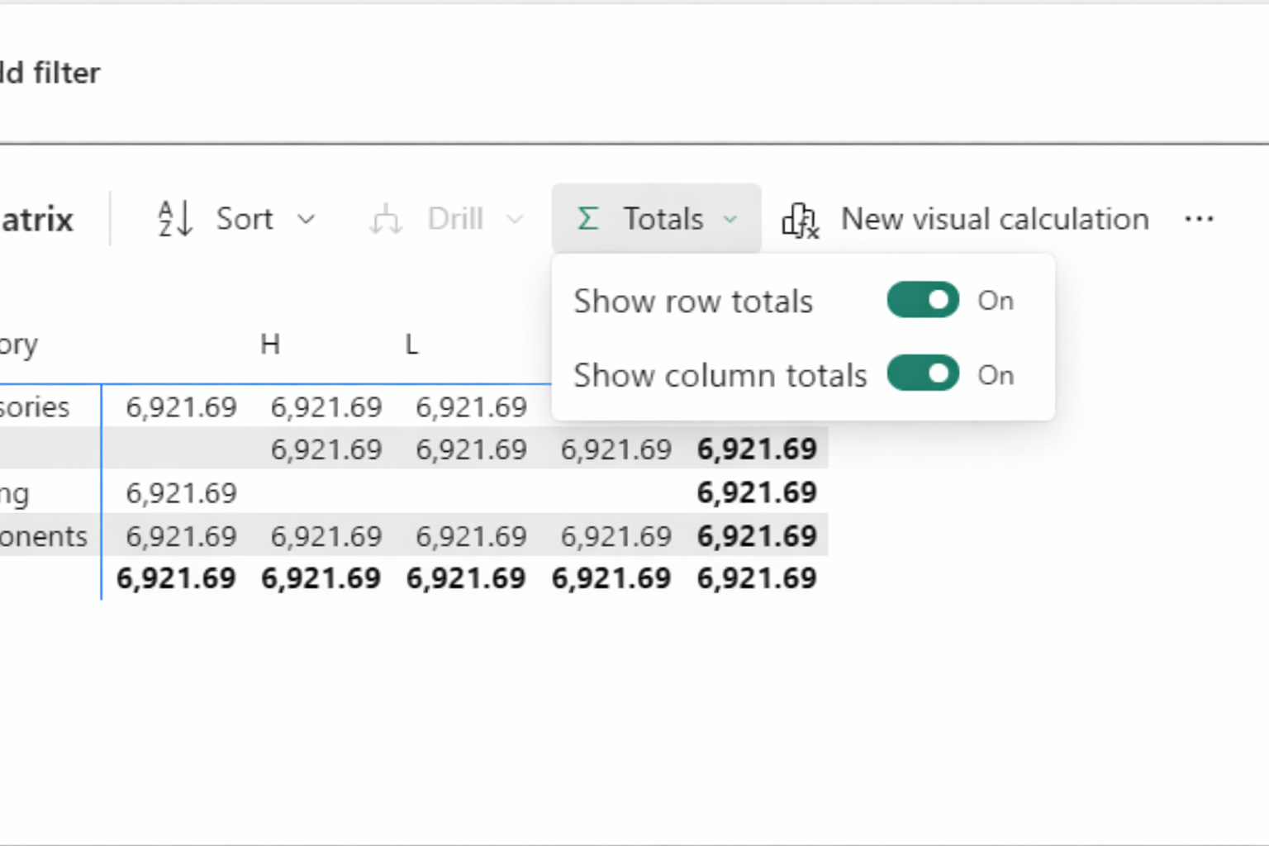1269x846 pixels.
Task: Click the Drill label
Action: [x=455, y=219]
